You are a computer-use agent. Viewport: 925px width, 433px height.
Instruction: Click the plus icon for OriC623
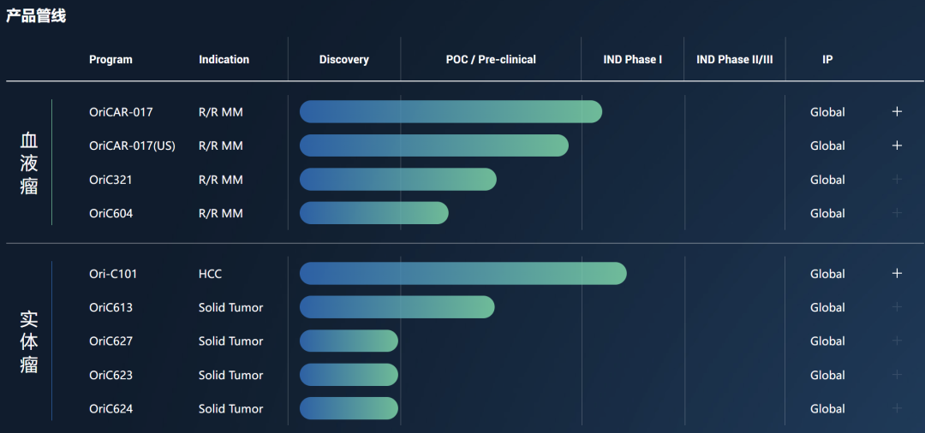click(x=897, y=375)
